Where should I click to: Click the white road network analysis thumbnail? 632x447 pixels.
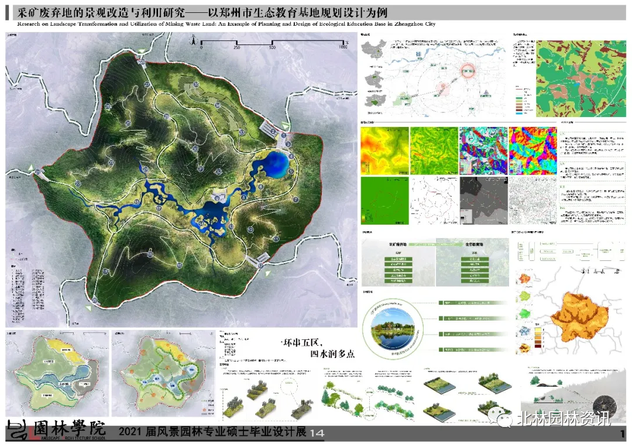coord(434,201)
